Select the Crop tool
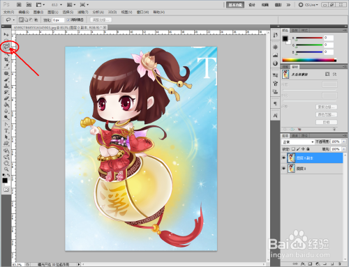This screenshot has width=349, height=267. tap(6, 60)
